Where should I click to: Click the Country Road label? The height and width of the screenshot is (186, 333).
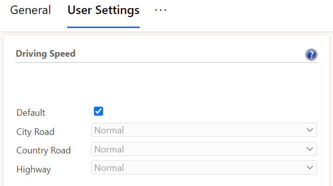44,150
